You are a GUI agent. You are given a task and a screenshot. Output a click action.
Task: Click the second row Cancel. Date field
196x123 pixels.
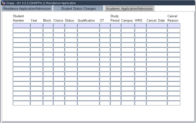coord(157,30)
